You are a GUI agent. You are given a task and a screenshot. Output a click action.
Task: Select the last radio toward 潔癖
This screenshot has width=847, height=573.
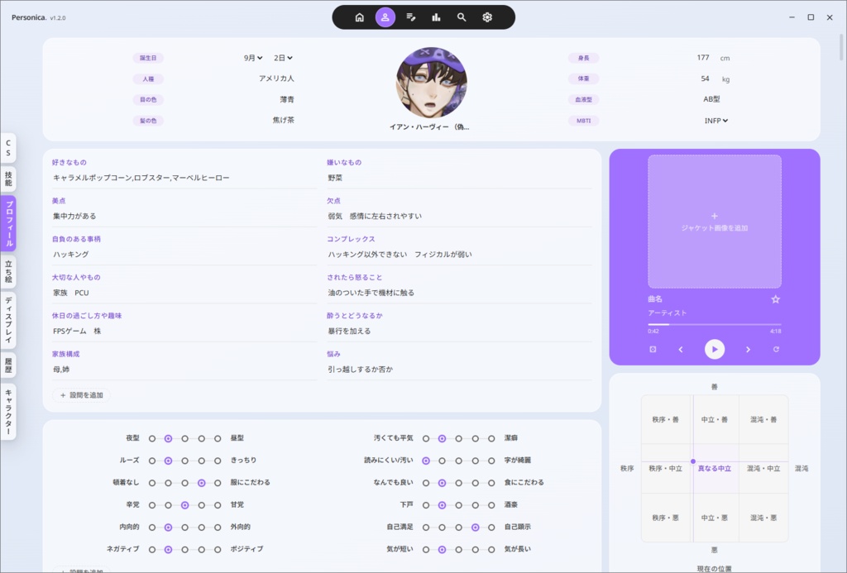pyautogui.click(x=491, y=438)
